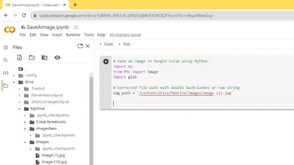Click the Colab logo
Screen dimensions: 294x165
click(10, 30)
